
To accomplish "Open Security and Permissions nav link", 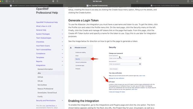I will [x=46, y=101].
